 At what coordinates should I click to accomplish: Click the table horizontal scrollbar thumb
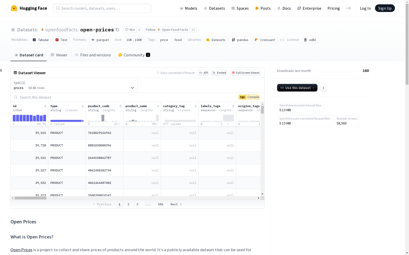30,198
